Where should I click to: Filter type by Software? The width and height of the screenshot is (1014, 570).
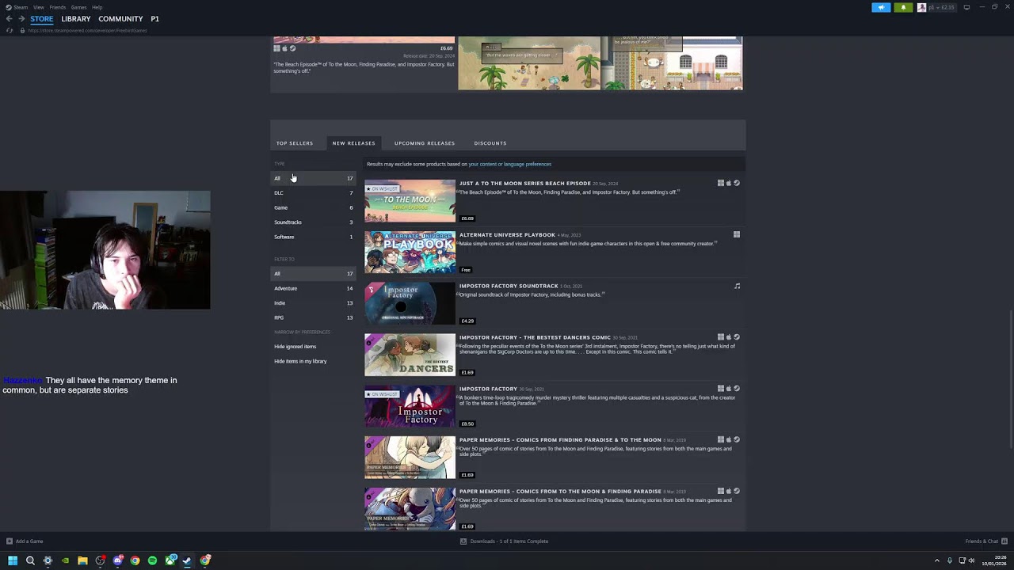314,237
